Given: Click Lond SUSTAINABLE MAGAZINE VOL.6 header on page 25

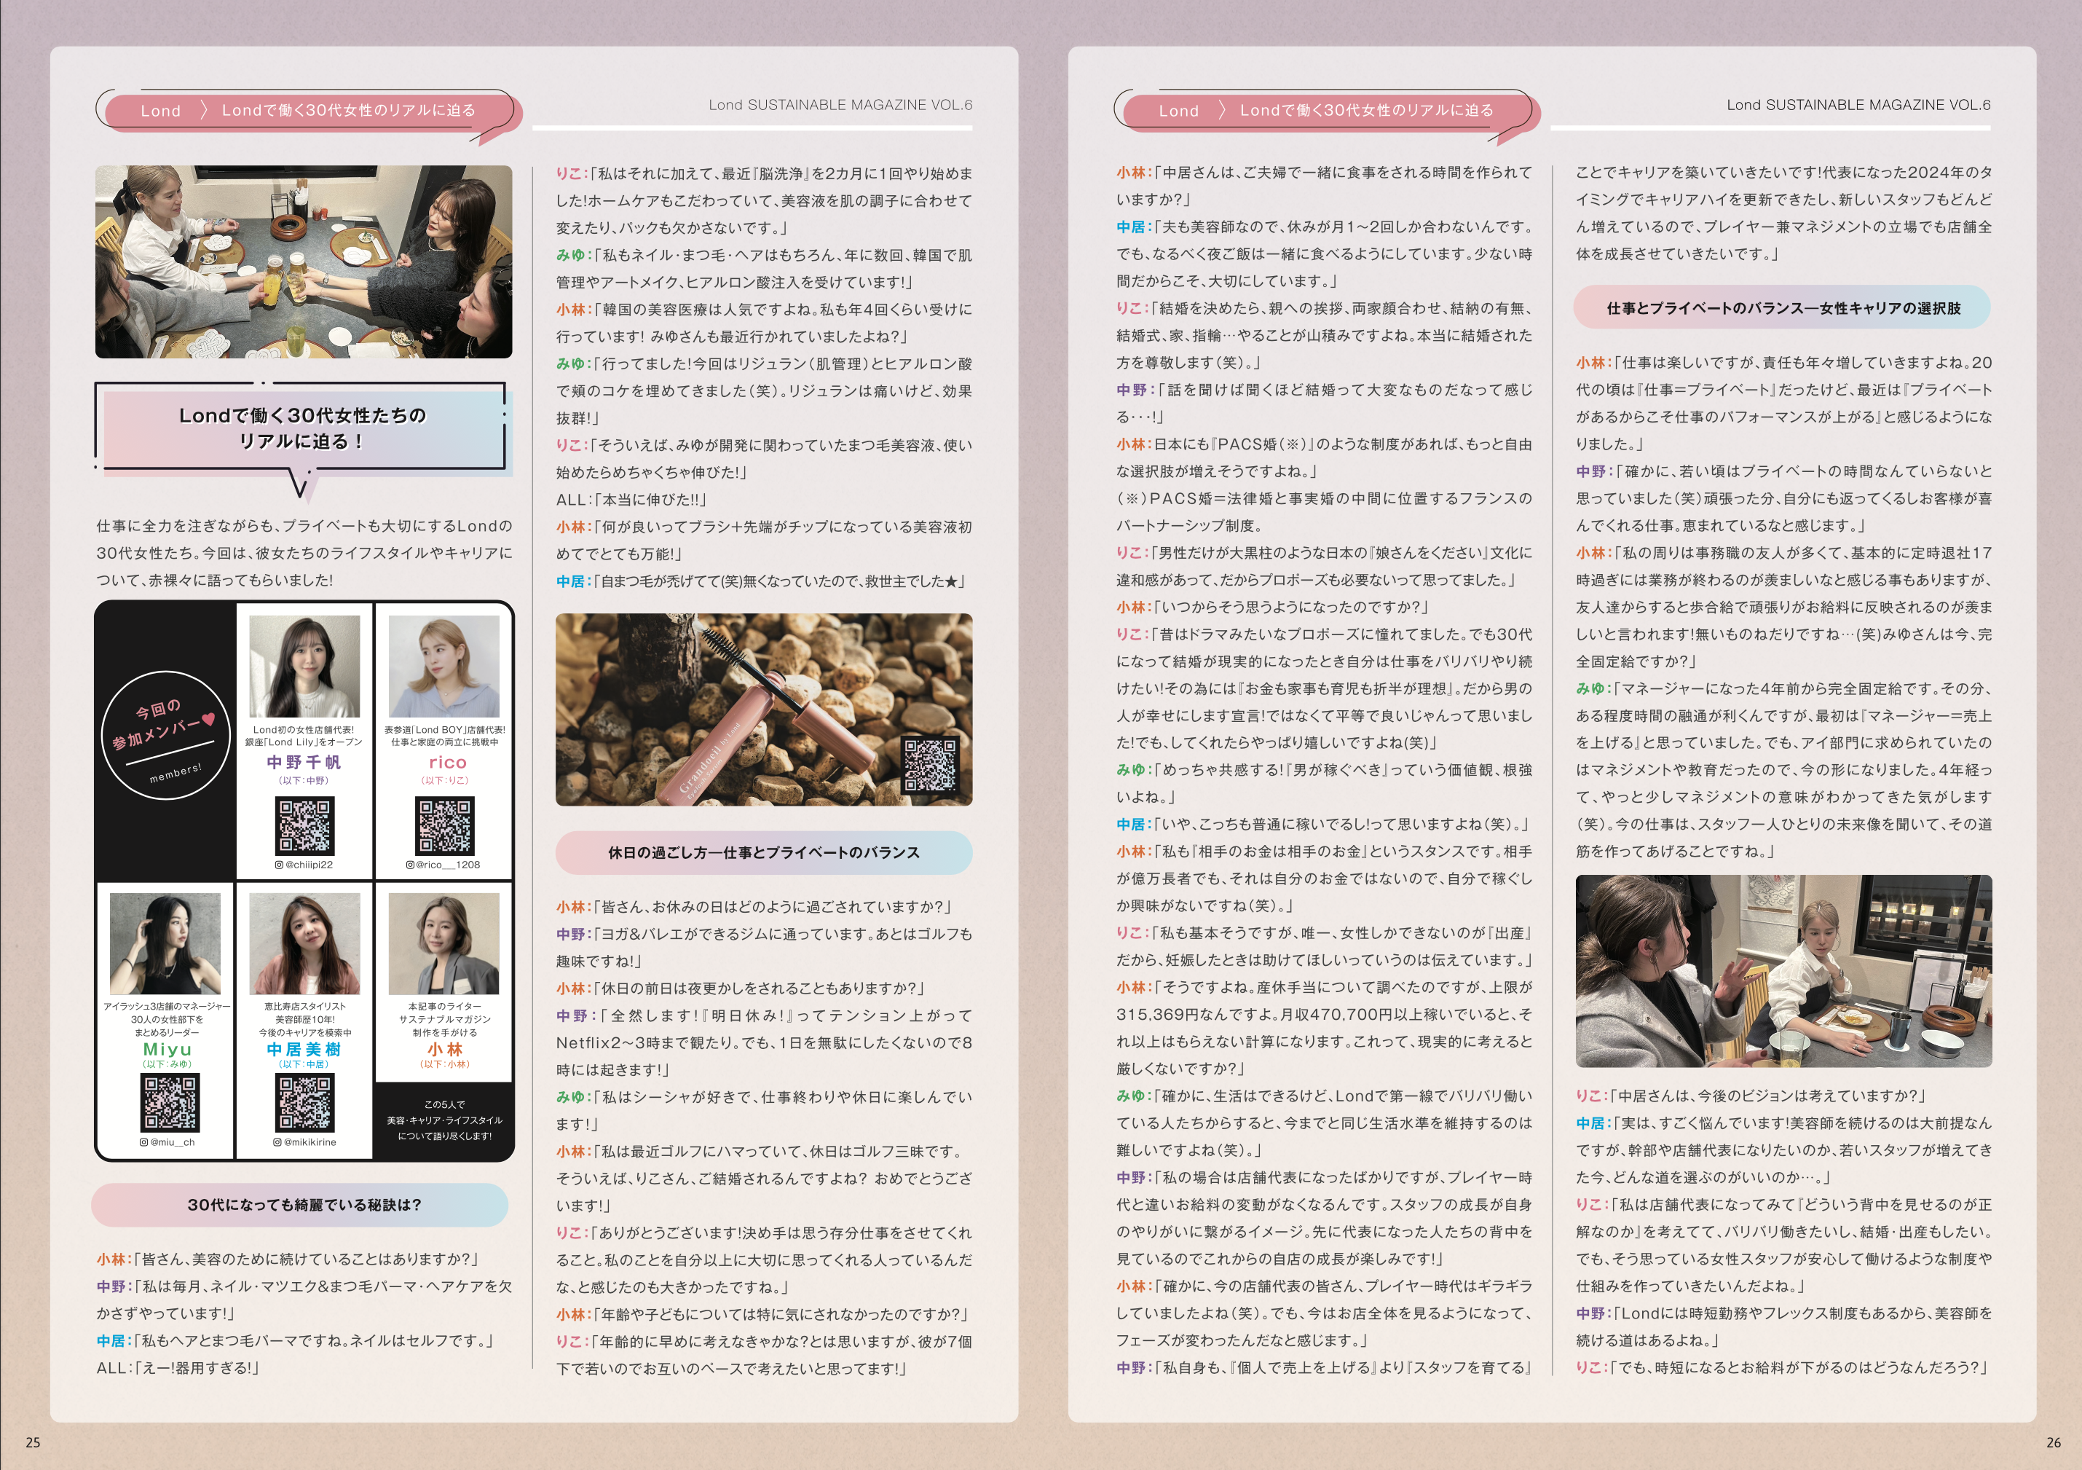Looking at the screenshot, I should [x=840, y=105].
